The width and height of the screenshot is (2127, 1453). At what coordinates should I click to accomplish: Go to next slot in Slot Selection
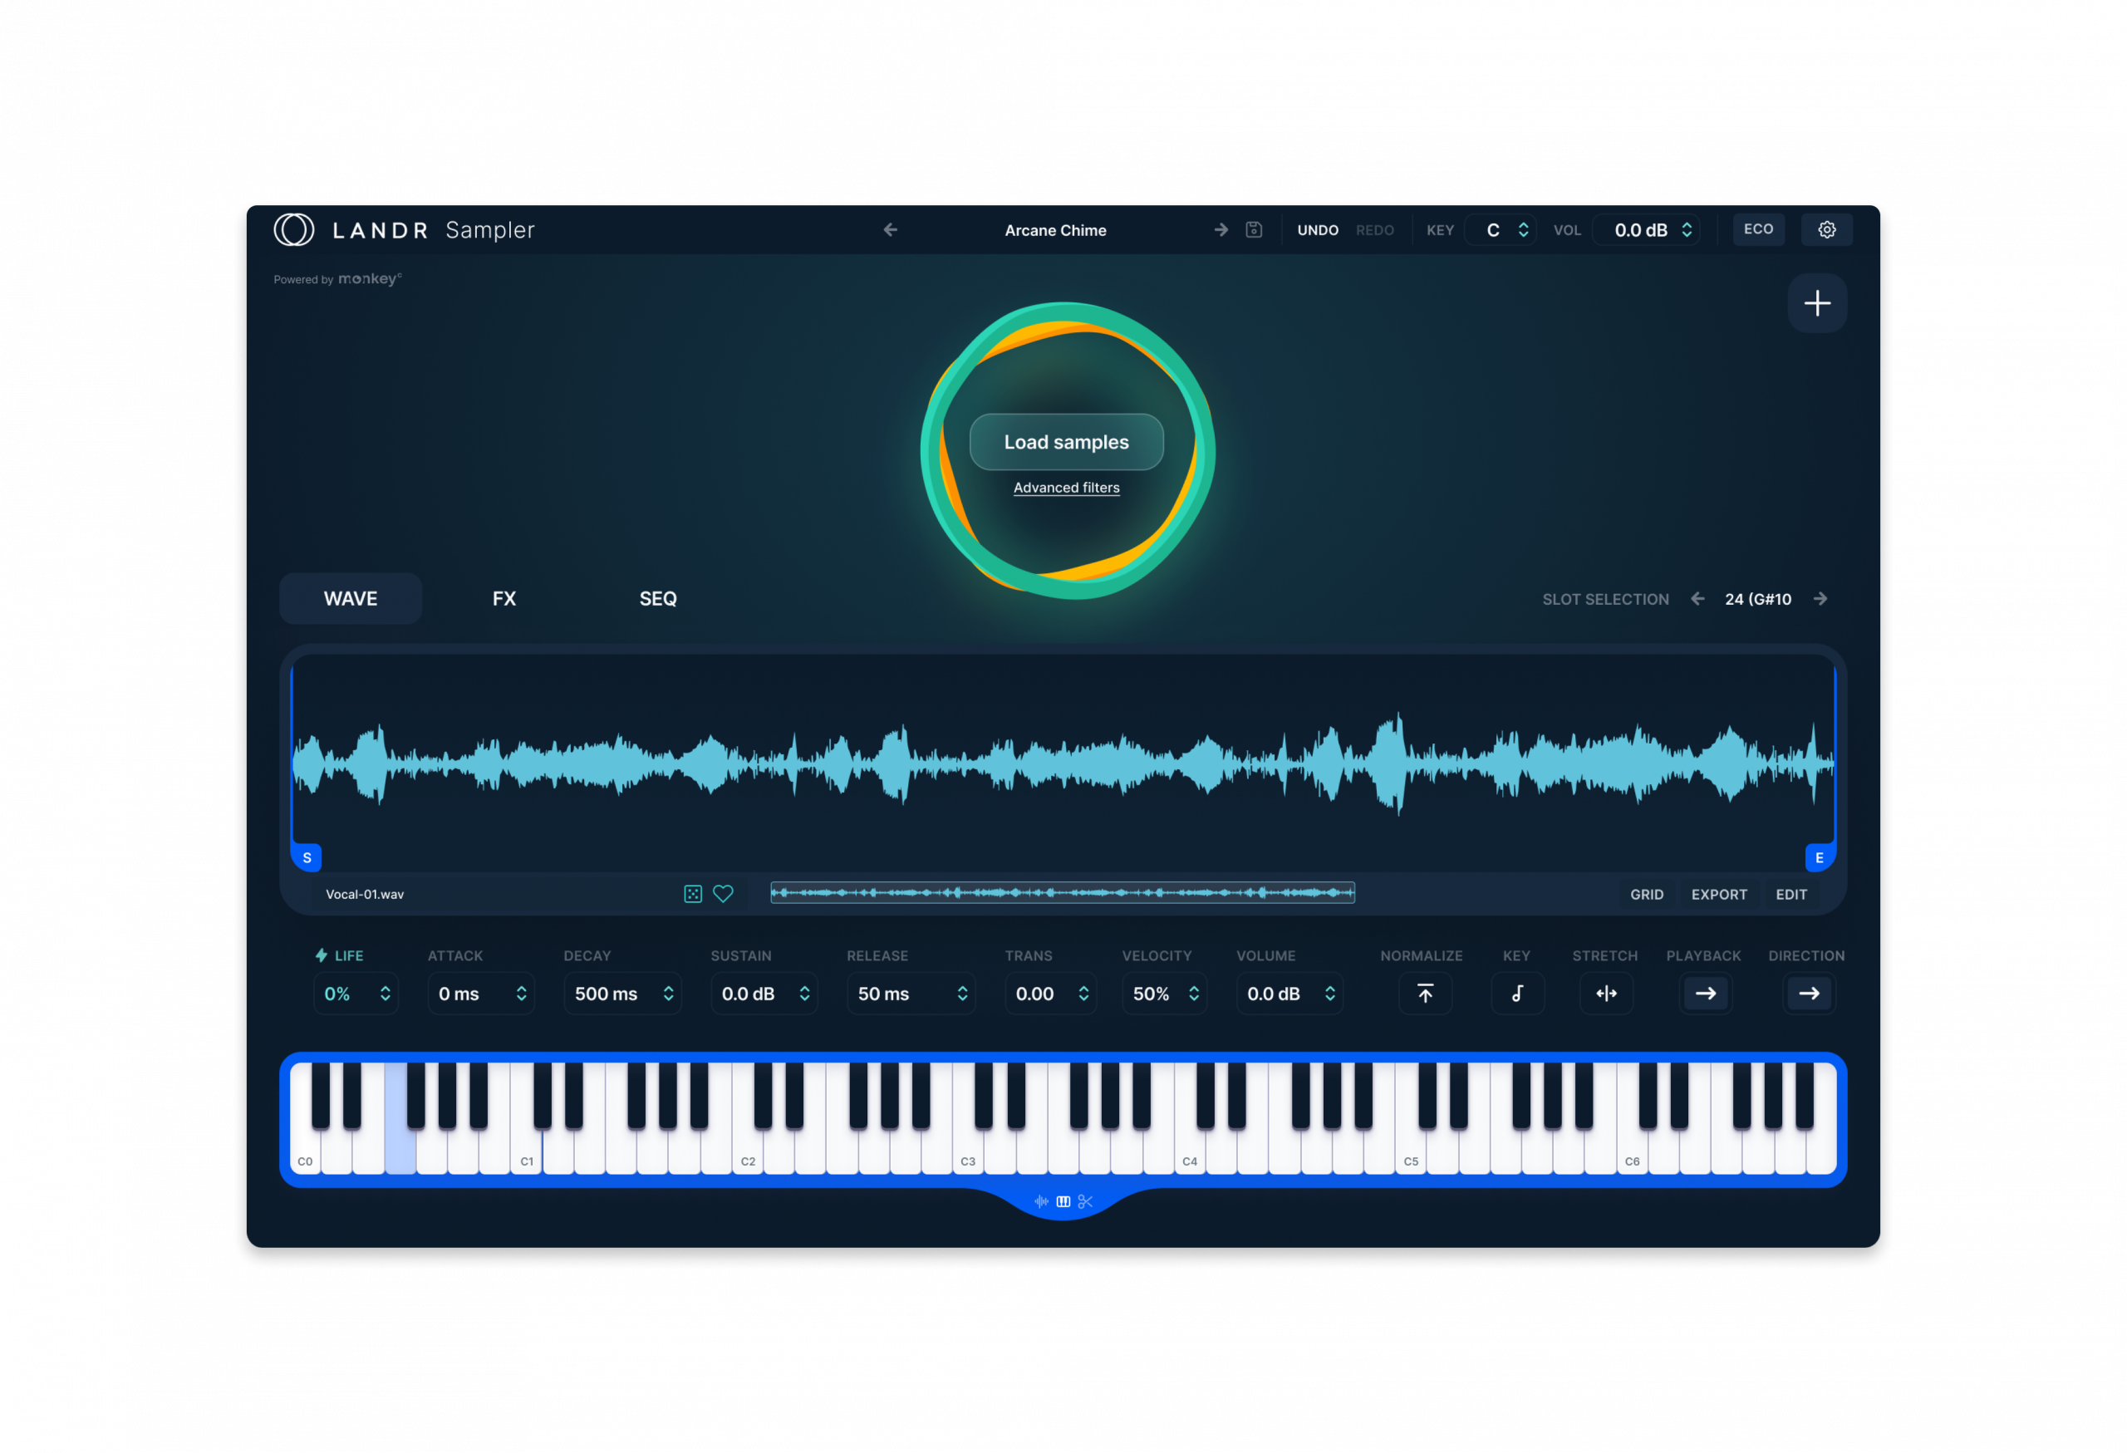[1820, 598]
